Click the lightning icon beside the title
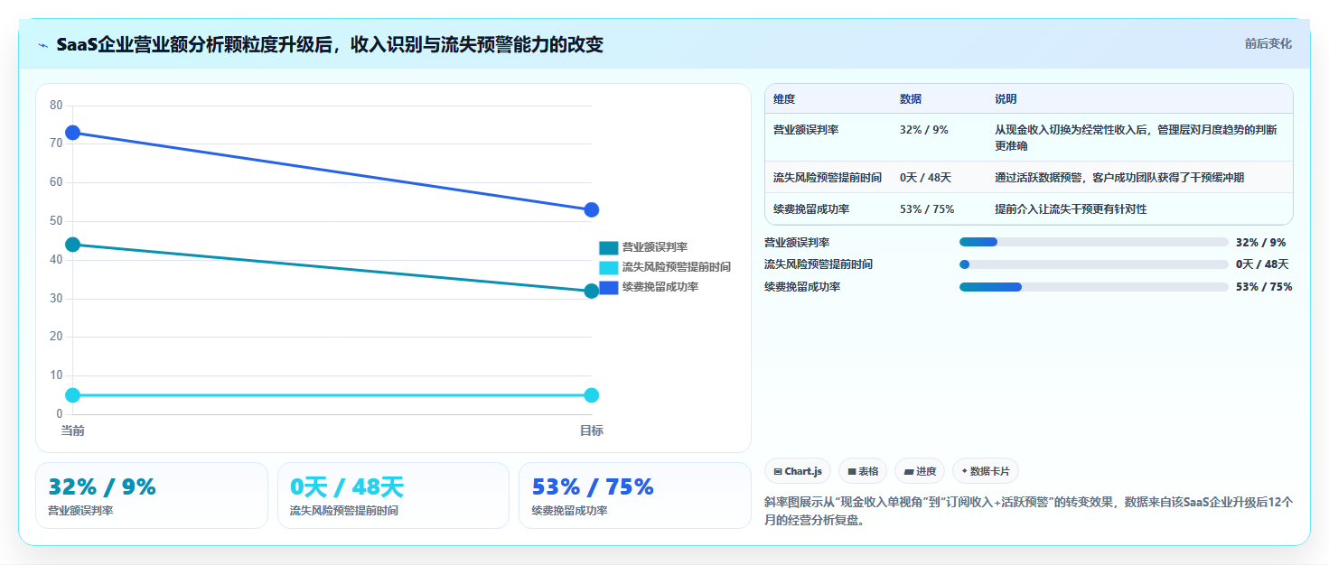Viewport: 1329px width, 565px height. [42, 45]
